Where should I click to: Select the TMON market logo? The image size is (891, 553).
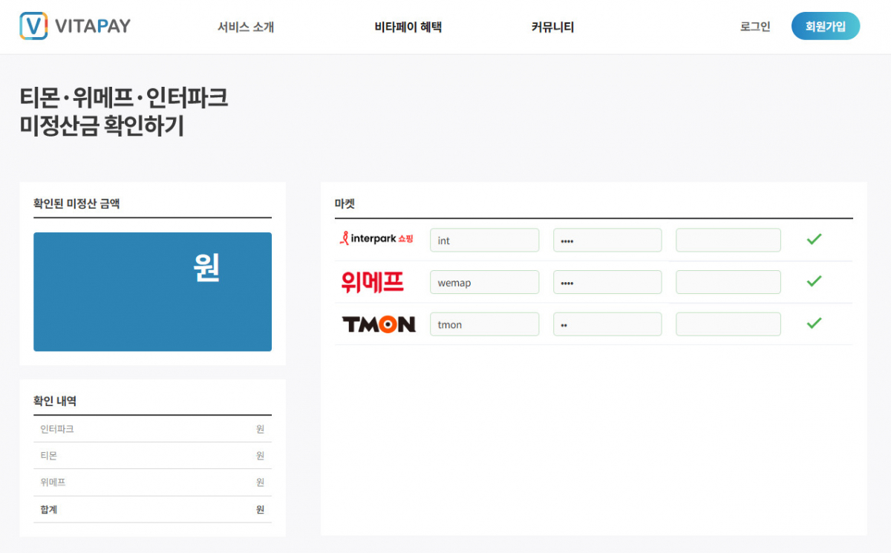coord(379,324)
